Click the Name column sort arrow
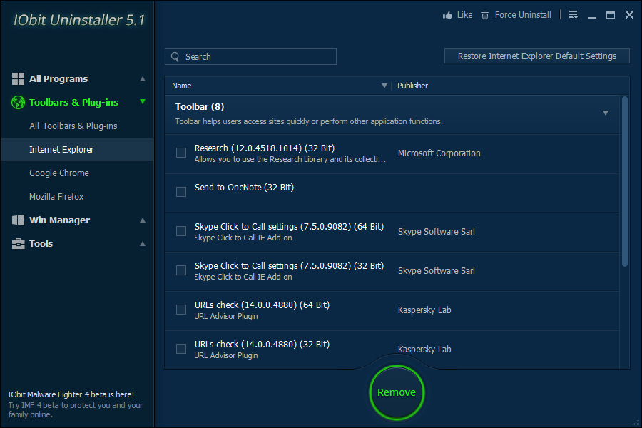This screenshot has height=428, width=642. pos(384,86)
